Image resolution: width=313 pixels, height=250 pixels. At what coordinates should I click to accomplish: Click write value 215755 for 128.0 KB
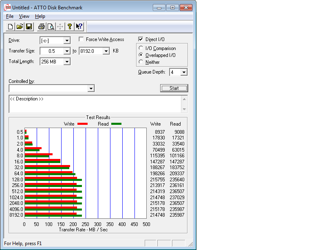pos(157,179)
